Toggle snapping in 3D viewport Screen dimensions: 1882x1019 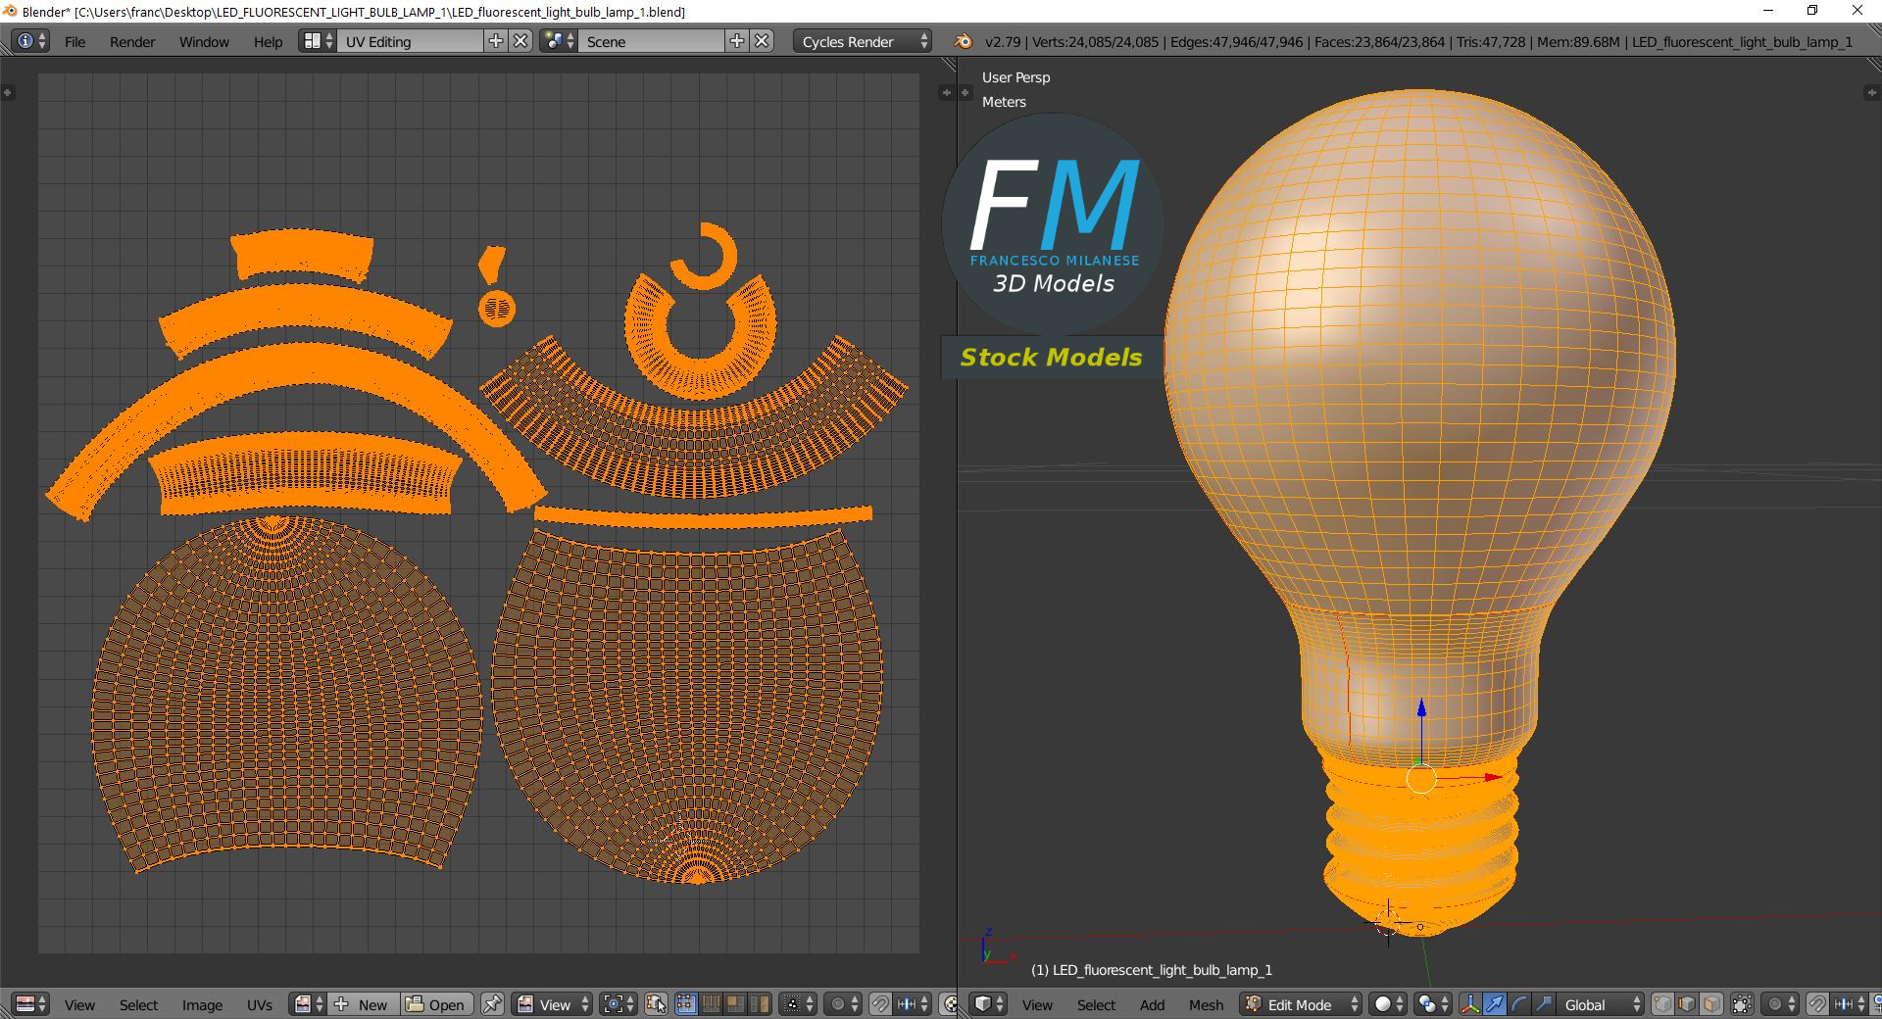[x=1817, y=1004]
